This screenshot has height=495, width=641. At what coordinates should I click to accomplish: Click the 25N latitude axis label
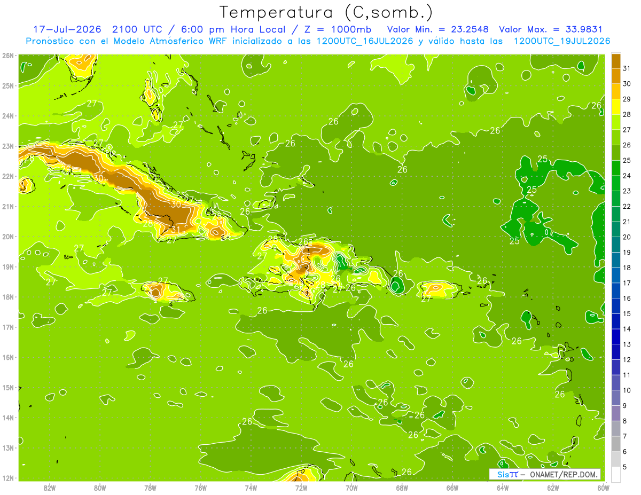pos(8,85)
